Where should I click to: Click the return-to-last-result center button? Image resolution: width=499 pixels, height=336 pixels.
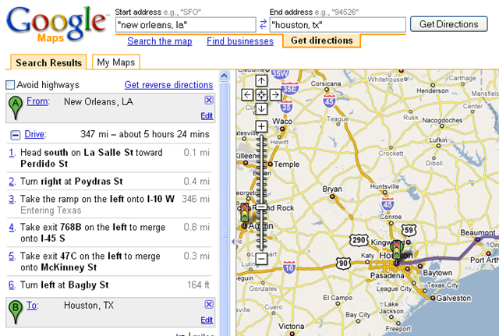click(261, 95)
